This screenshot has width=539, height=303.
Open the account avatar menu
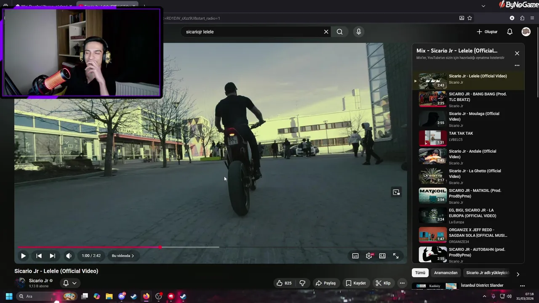tap(526, 32)
